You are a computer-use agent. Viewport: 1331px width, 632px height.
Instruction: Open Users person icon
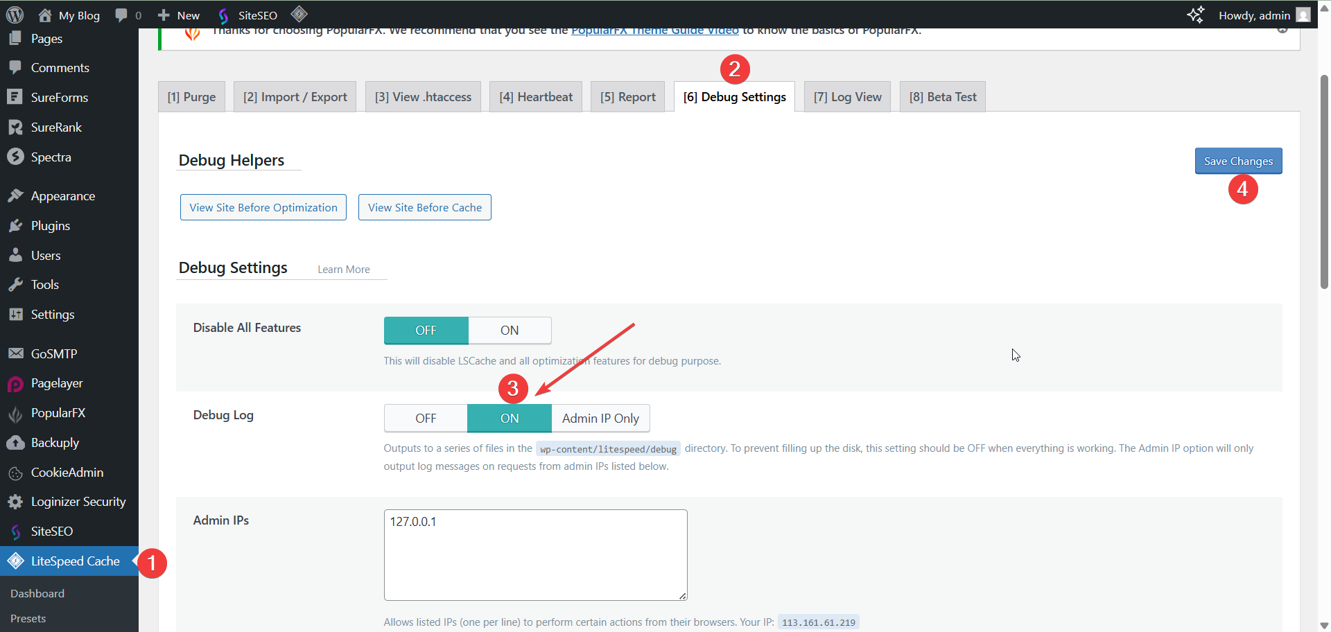(15, 255)
